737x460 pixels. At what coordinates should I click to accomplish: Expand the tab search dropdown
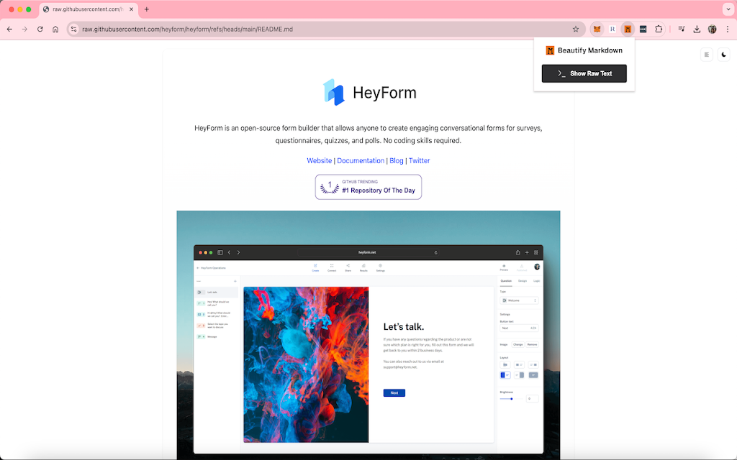728,9
